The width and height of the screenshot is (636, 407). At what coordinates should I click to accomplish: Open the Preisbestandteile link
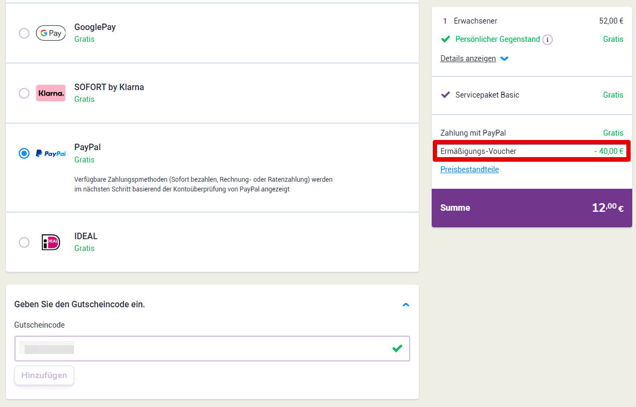469,169
